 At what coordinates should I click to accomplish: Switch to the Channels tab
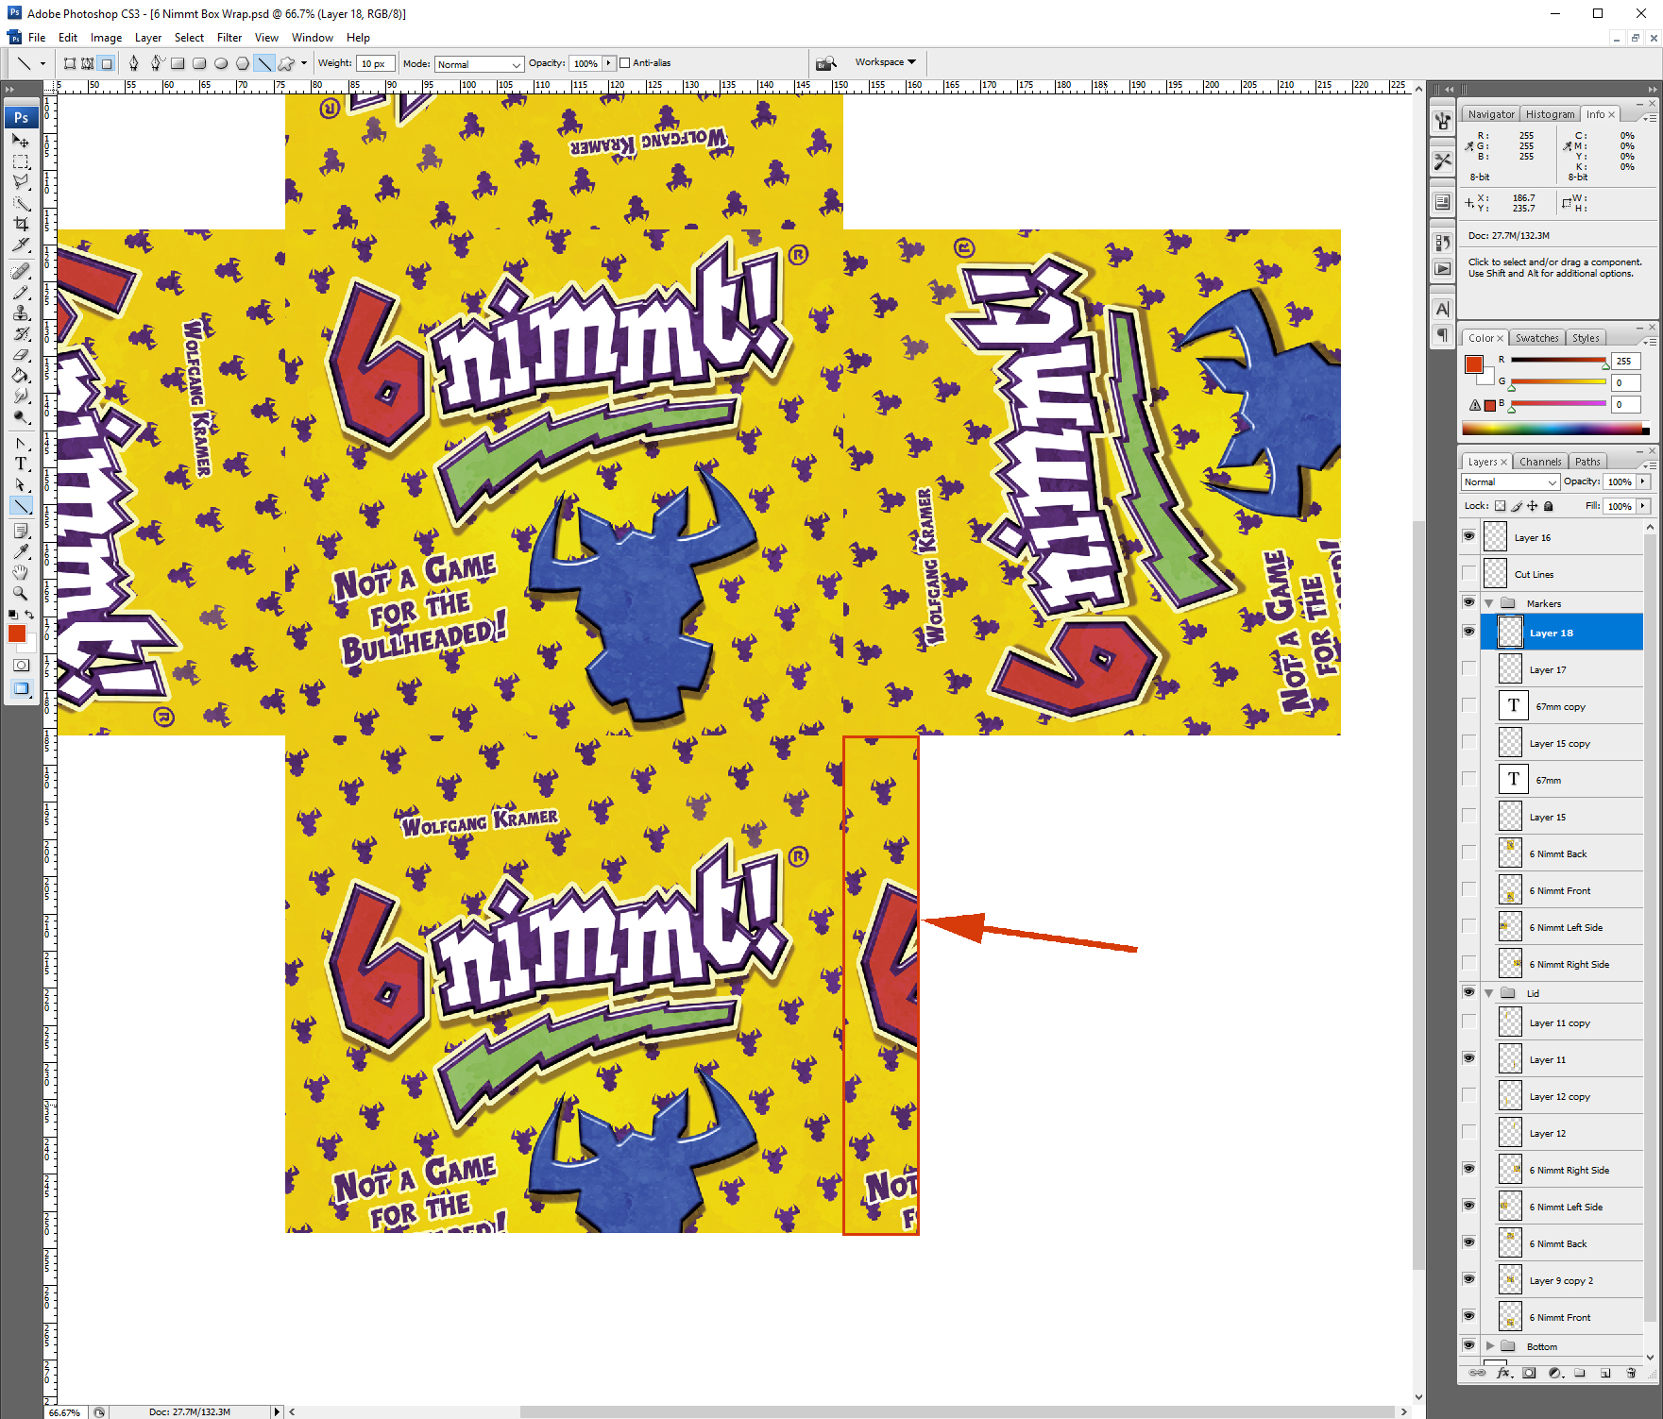1540,462
